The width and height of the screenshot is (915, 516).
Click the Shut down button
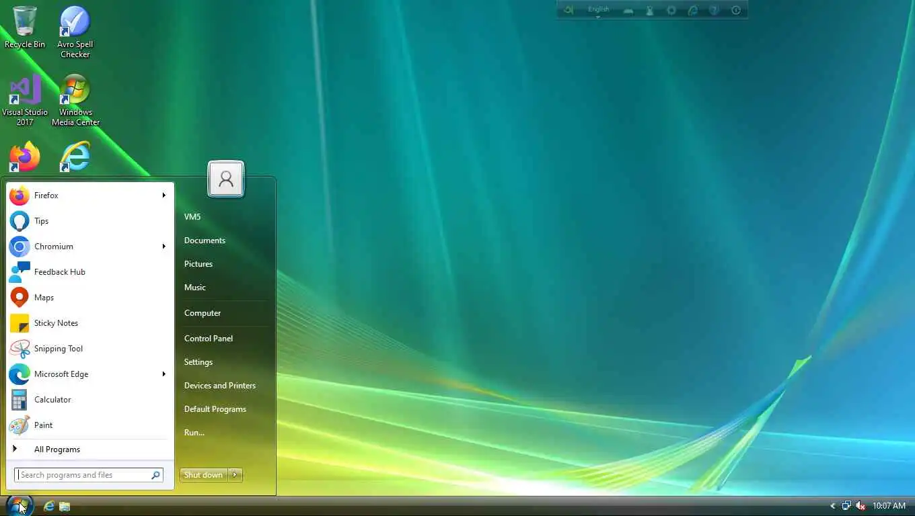click(204, 475)
